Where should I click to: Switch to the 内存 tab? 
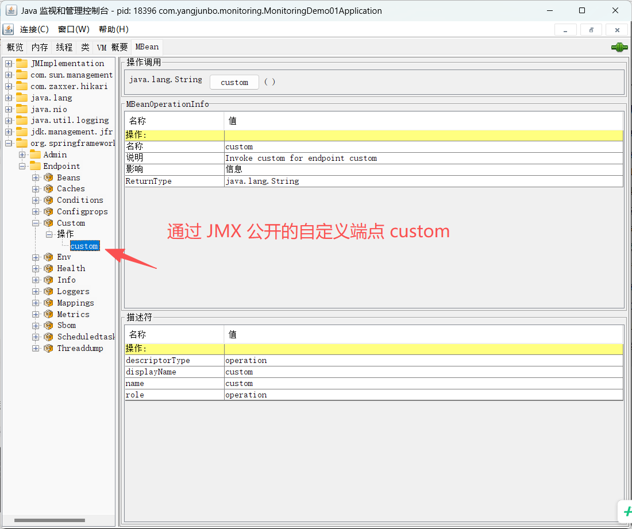[x=40, y=48]
